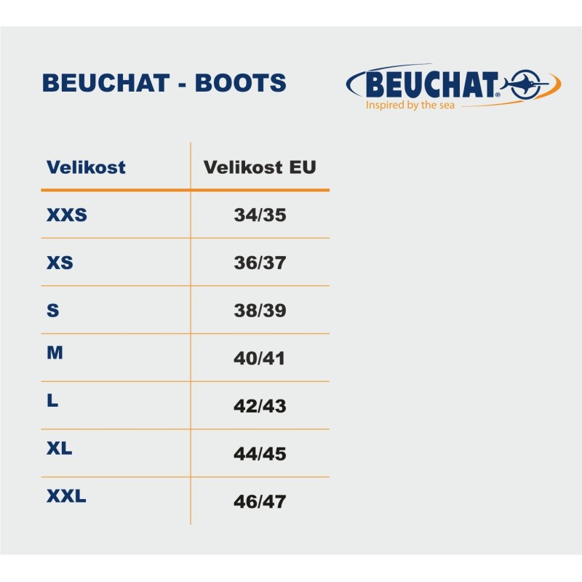
Task: Click the M size row label
Action: click(x=55, y=353)
